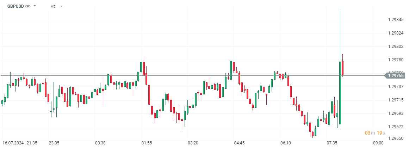The height and width of the screenshot is (149, 409).
Task: Click the 1.29845 price axis label
Action: [x=396, y=20]
